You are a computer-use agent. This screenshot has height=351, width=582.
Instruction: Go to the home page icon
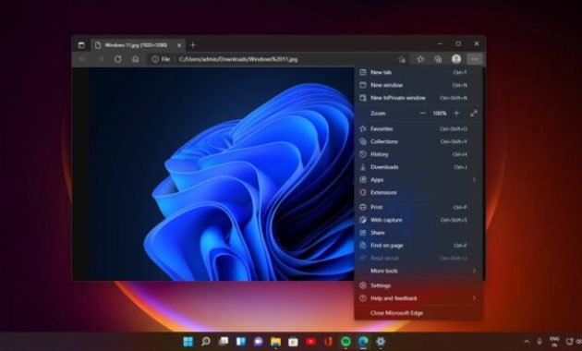pyautogui.click(x=136, y=59)
